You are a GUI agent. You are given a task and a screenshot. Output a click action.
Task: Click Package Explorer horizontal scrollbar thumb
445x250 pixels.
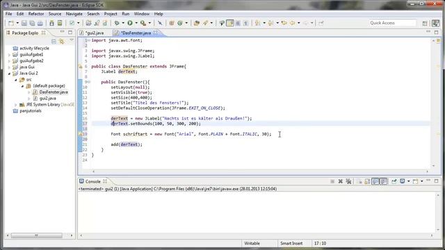(36, 235)
